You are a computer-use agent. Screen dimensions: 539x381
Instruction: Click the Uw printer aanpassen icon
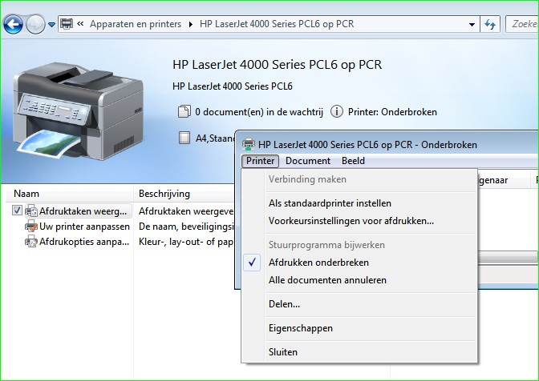(x=31, y=227)
